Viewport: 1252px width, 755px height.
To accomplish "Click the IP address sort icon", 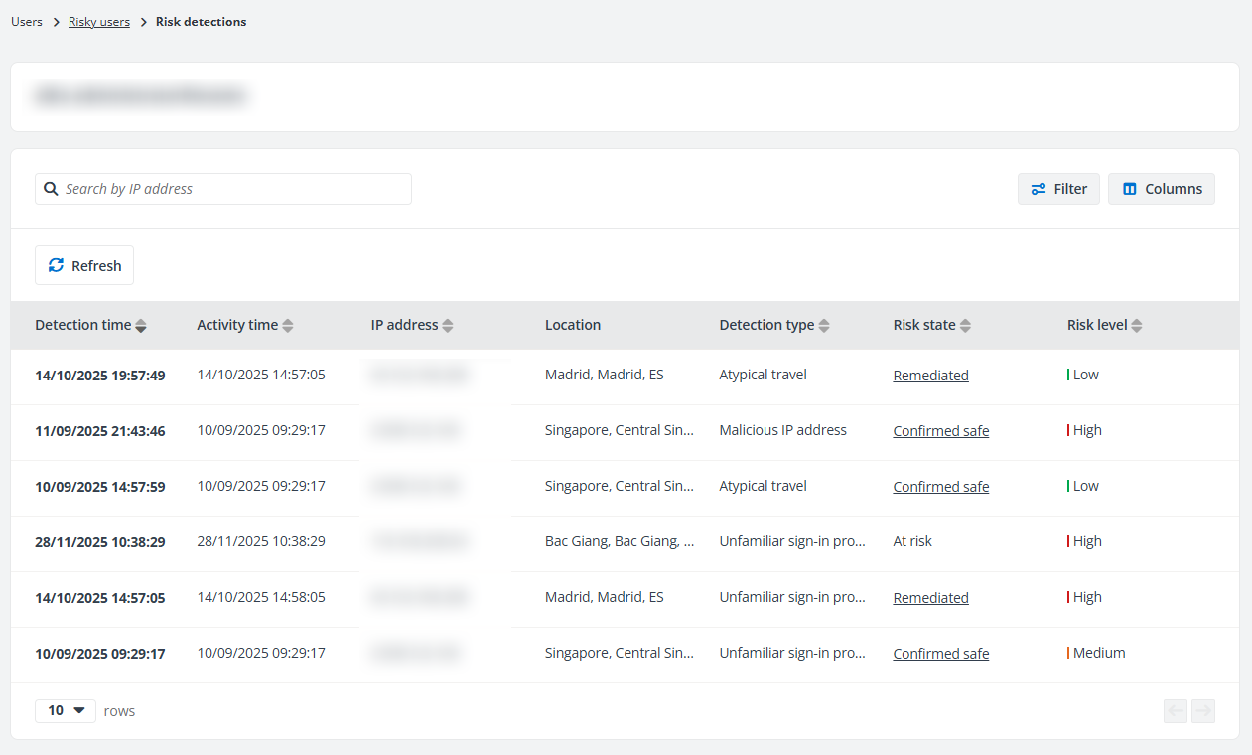I will 447,325.
